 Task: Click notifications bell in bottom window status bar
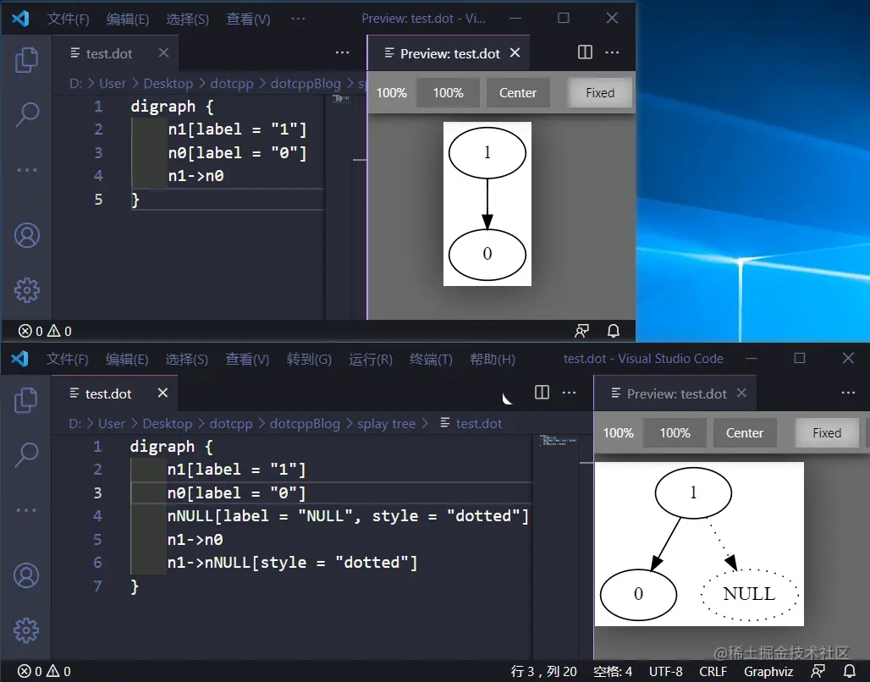pyautogui.click(x=849, y=671)
